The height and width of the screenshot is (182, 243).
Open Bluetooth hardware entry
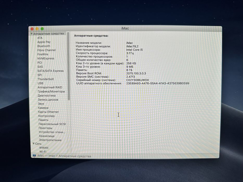tap(44, 46)
